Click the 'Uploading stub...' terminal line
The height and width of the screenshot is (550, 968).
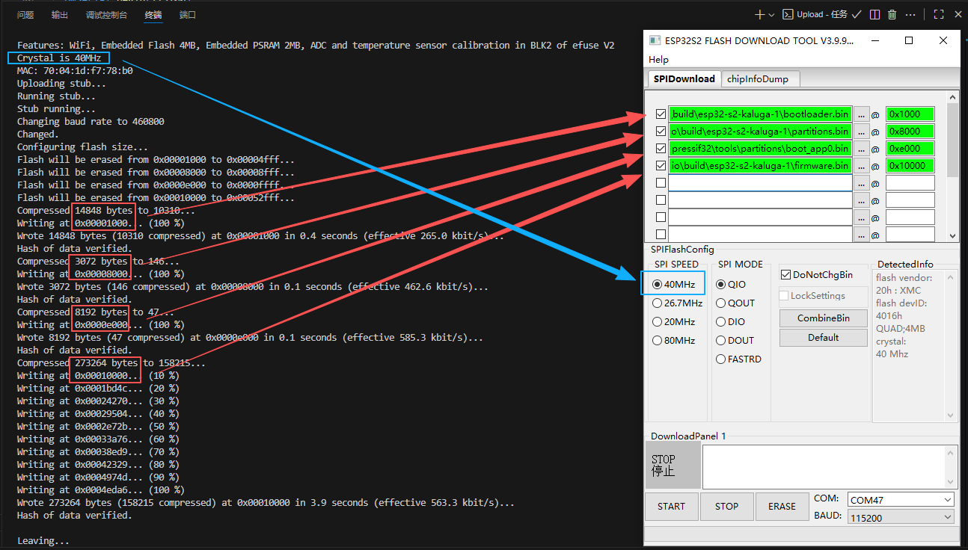(61, 84)
